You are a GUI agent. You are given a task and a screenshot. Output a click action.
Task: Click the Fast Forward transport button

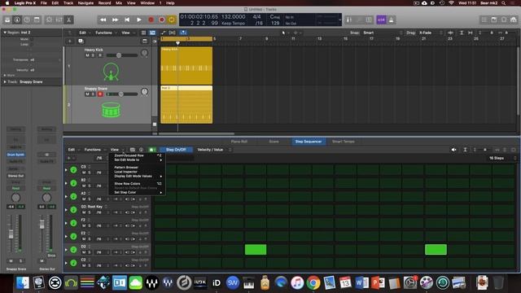115,20
